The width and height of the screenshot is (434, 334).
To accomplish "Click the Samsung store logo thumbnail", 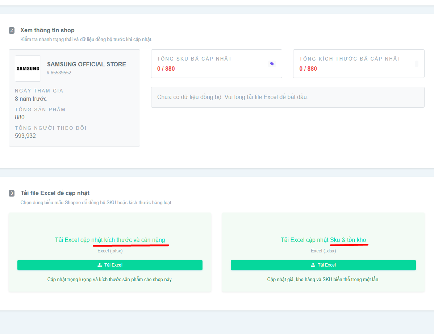I will pos(28,69).
